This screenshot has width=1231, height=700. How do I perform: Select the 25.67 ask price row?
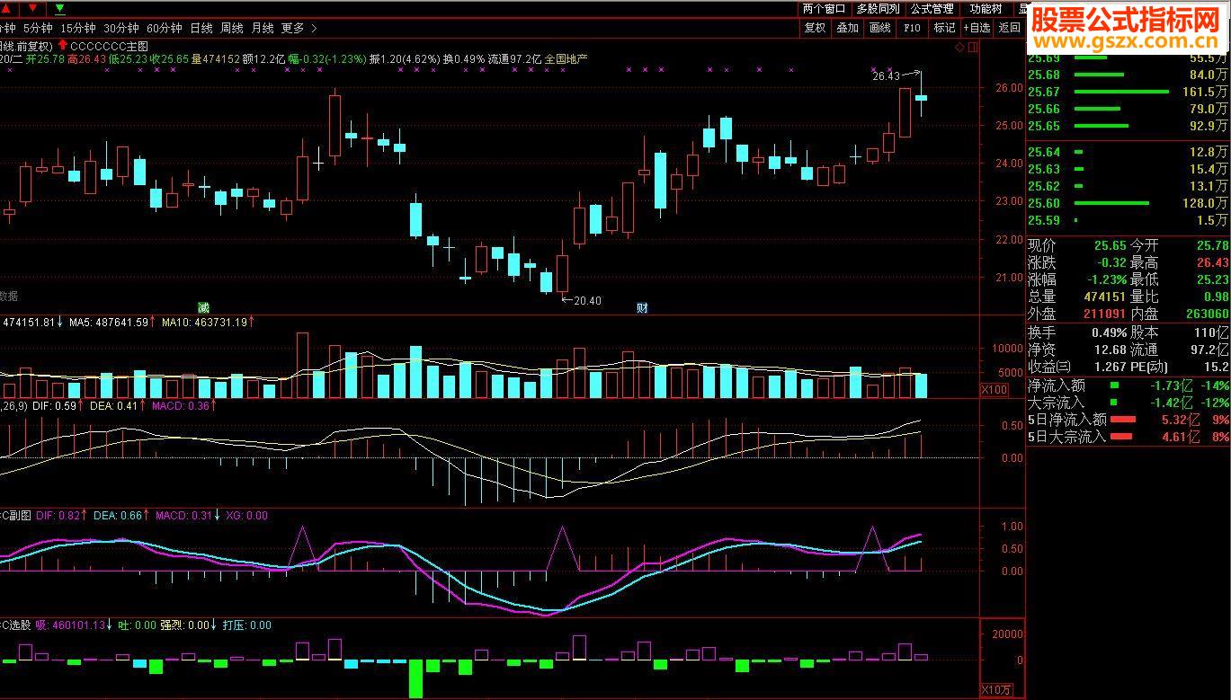(x=1128, y=92)
